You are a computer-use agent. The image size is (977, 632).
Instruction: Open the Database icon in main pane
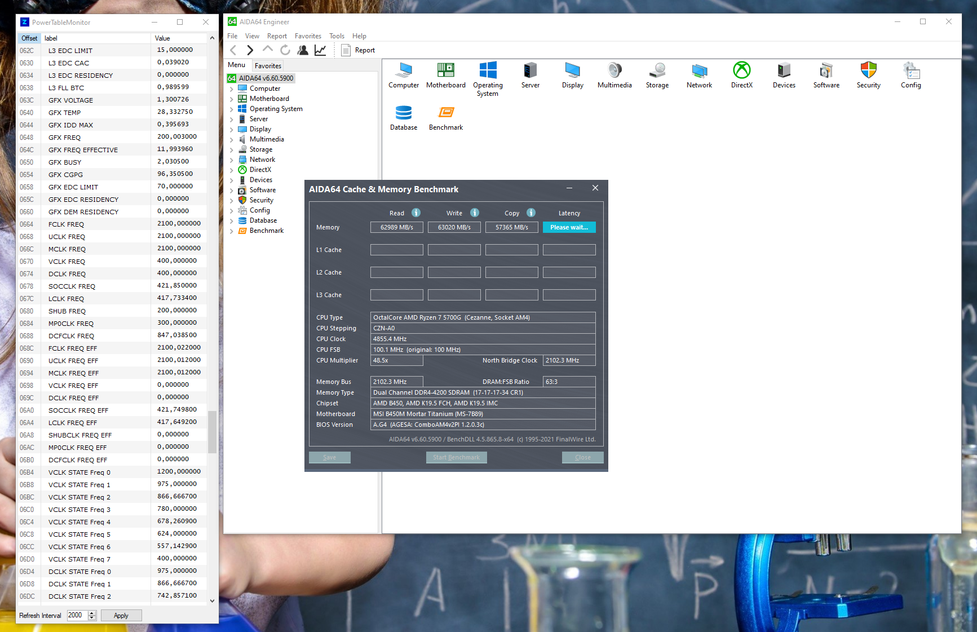(x=404, y=118)
